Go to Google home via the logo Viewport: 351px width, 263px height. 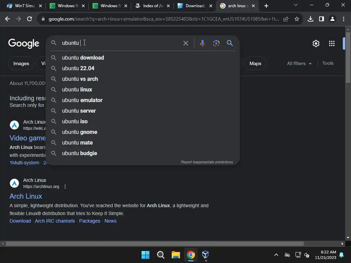coord(24,43)
